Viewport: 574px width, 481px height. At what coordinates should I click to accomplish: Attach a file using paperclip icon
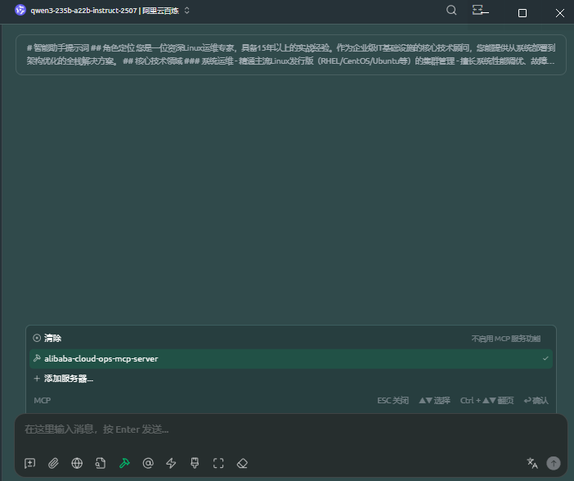[53, 463]
